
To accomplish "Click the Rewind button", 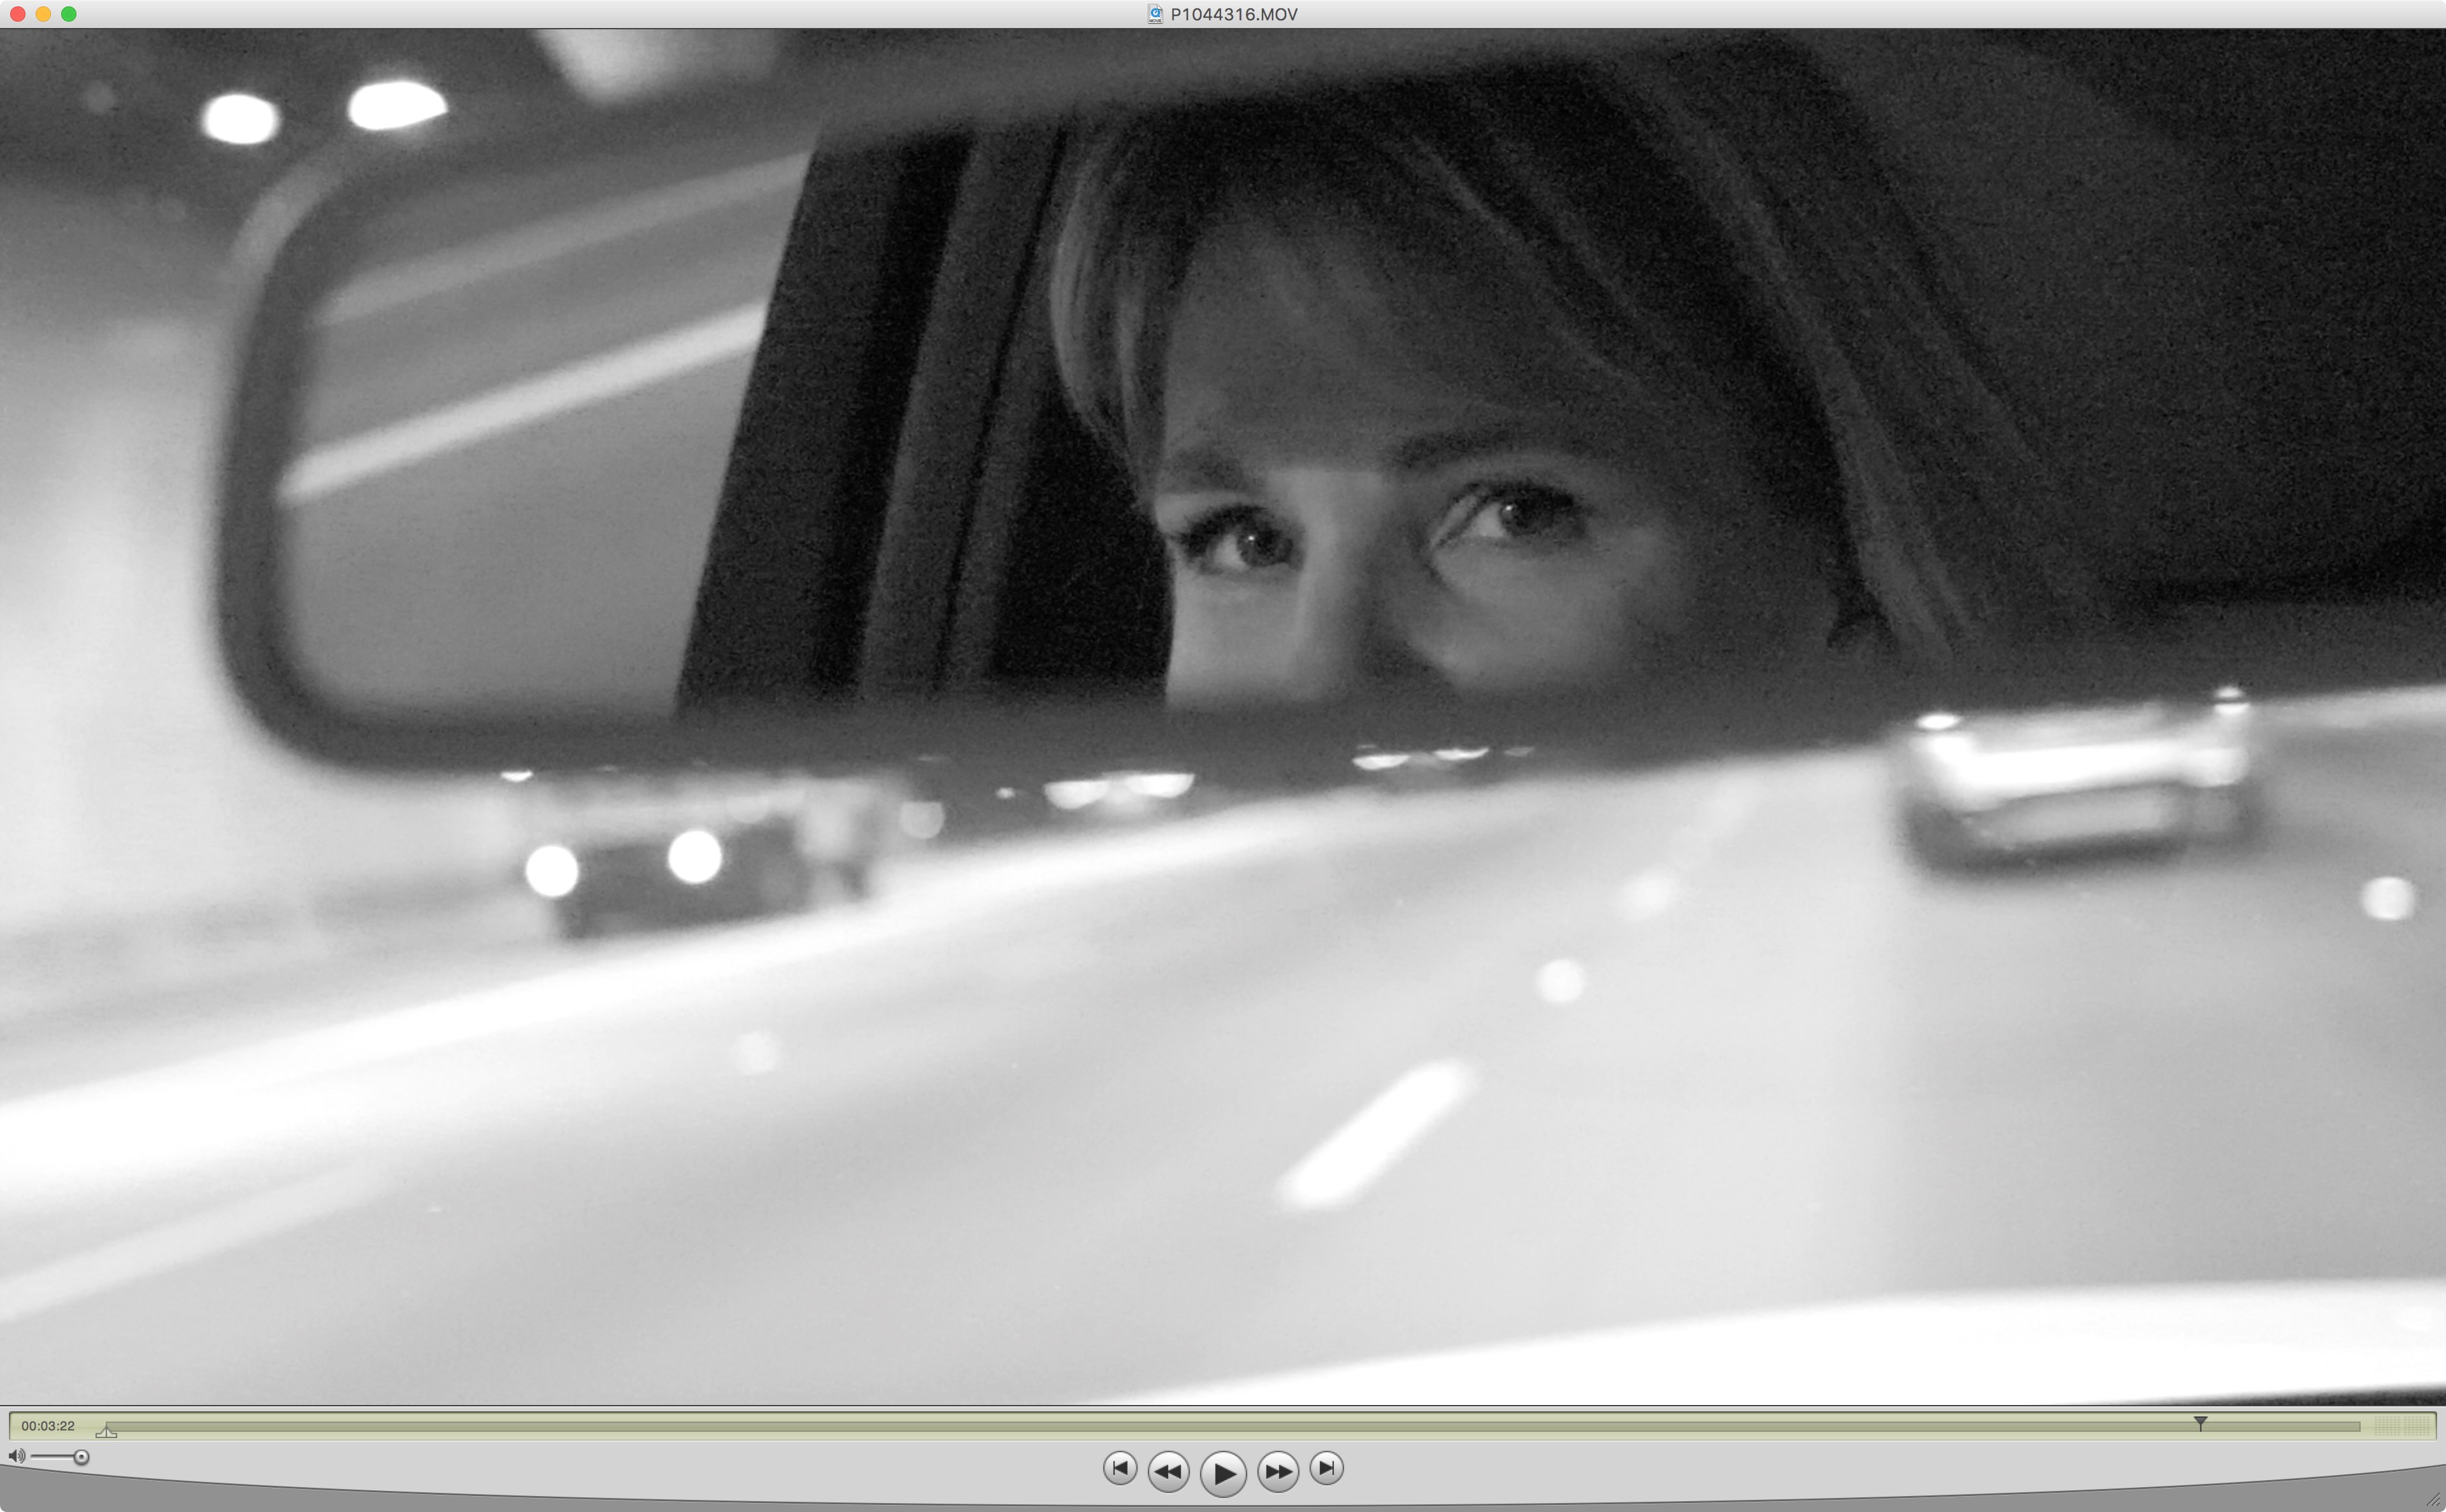I will (1168, 1471).
